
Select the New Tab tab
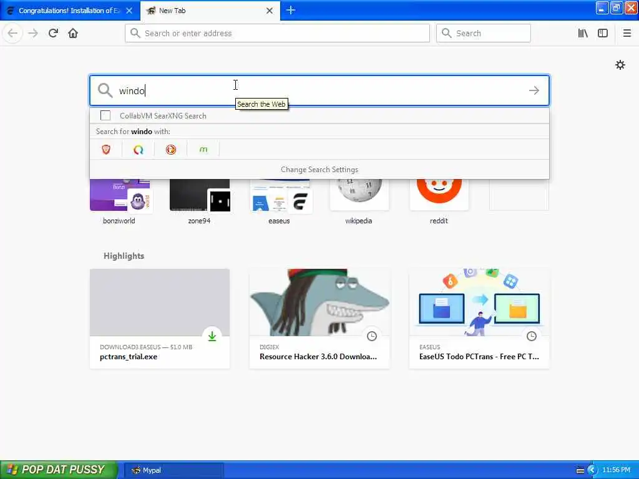[210, 11]
